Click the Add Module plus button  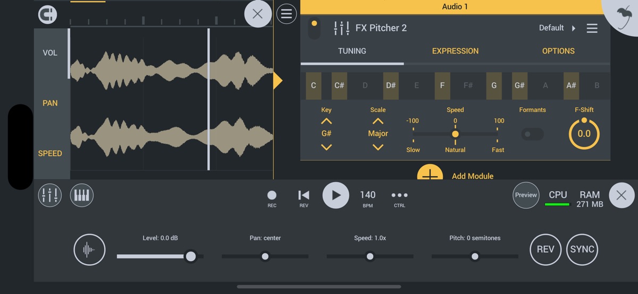point(430,173)
